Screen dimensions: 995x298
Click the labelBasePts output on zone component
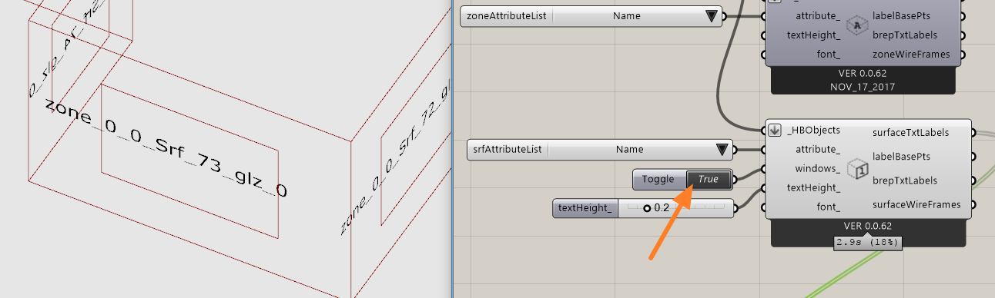coord(901,15)
